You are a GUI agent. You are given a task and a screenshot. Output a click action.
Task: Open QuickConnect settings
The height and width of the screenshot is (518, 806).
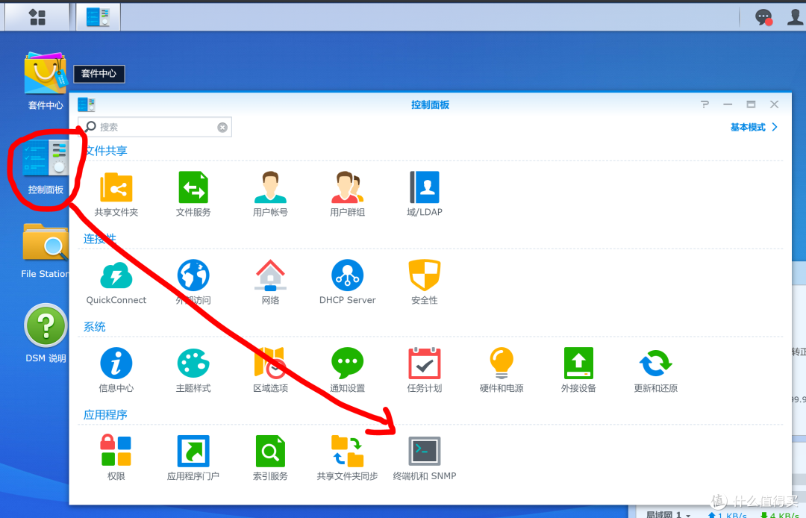pyautogui.click(x=116, y=282)
